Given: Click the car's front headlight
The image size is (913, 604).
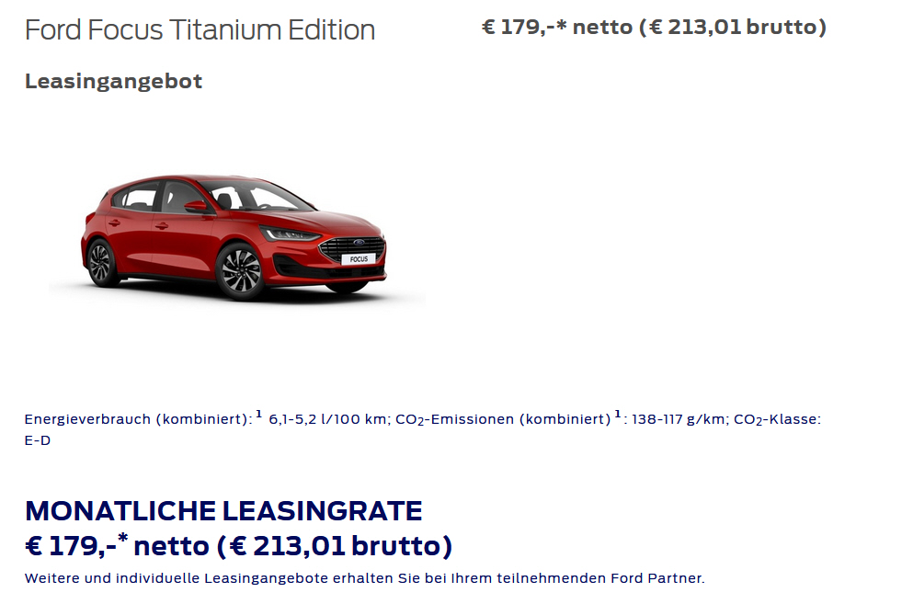Looking at the screenshot, I should pos(290,234).
